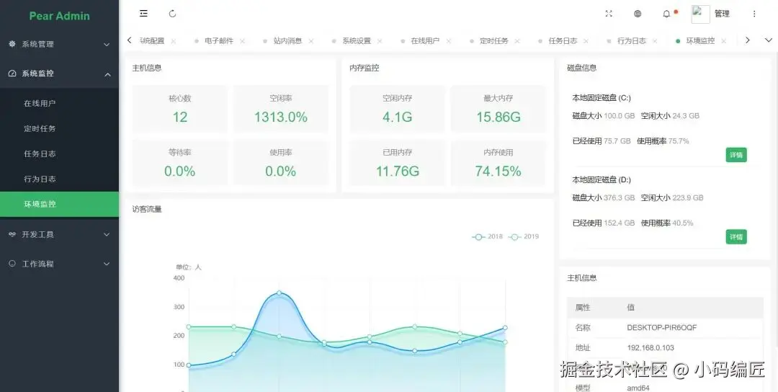Open tab actions dropdown chevron
778x392 pixels.
coord(769,40)
